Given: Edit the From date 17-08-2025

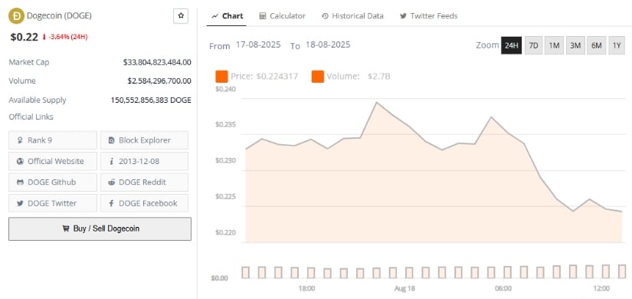Looking at the screenshot, I should pyautogui.click(x=258, y=44).
